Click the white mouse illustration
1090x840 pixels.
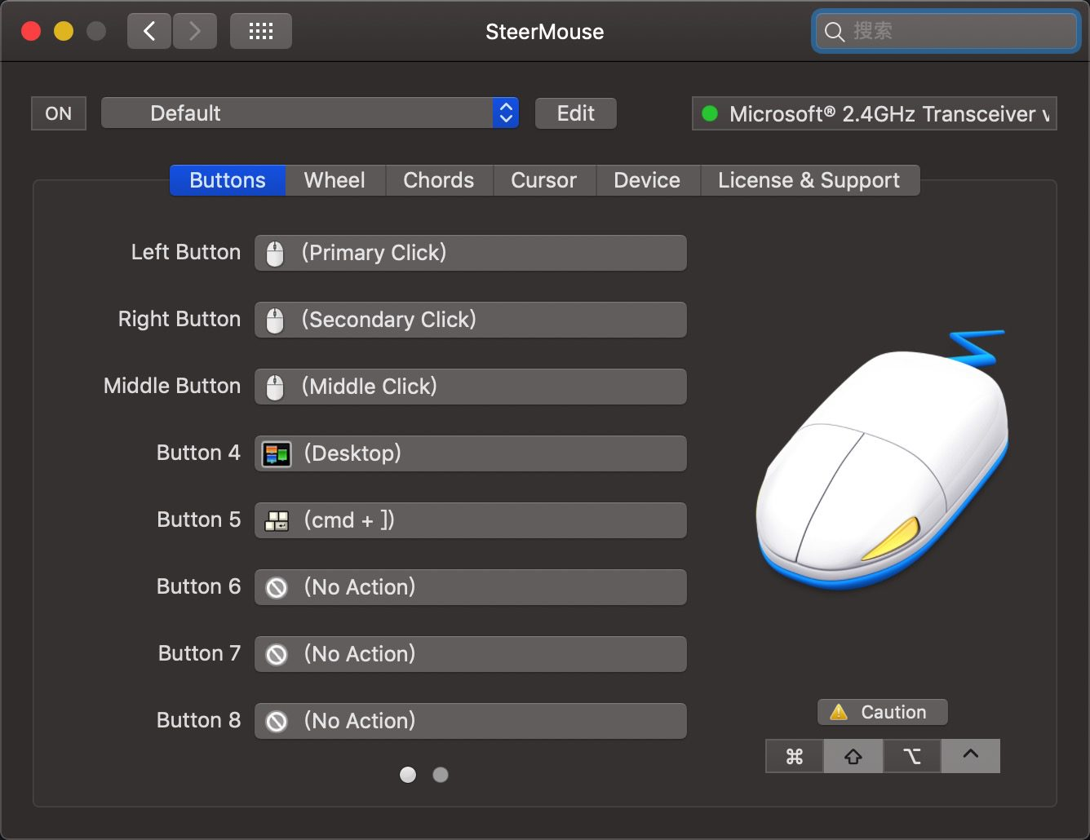(x=883, y=461)
